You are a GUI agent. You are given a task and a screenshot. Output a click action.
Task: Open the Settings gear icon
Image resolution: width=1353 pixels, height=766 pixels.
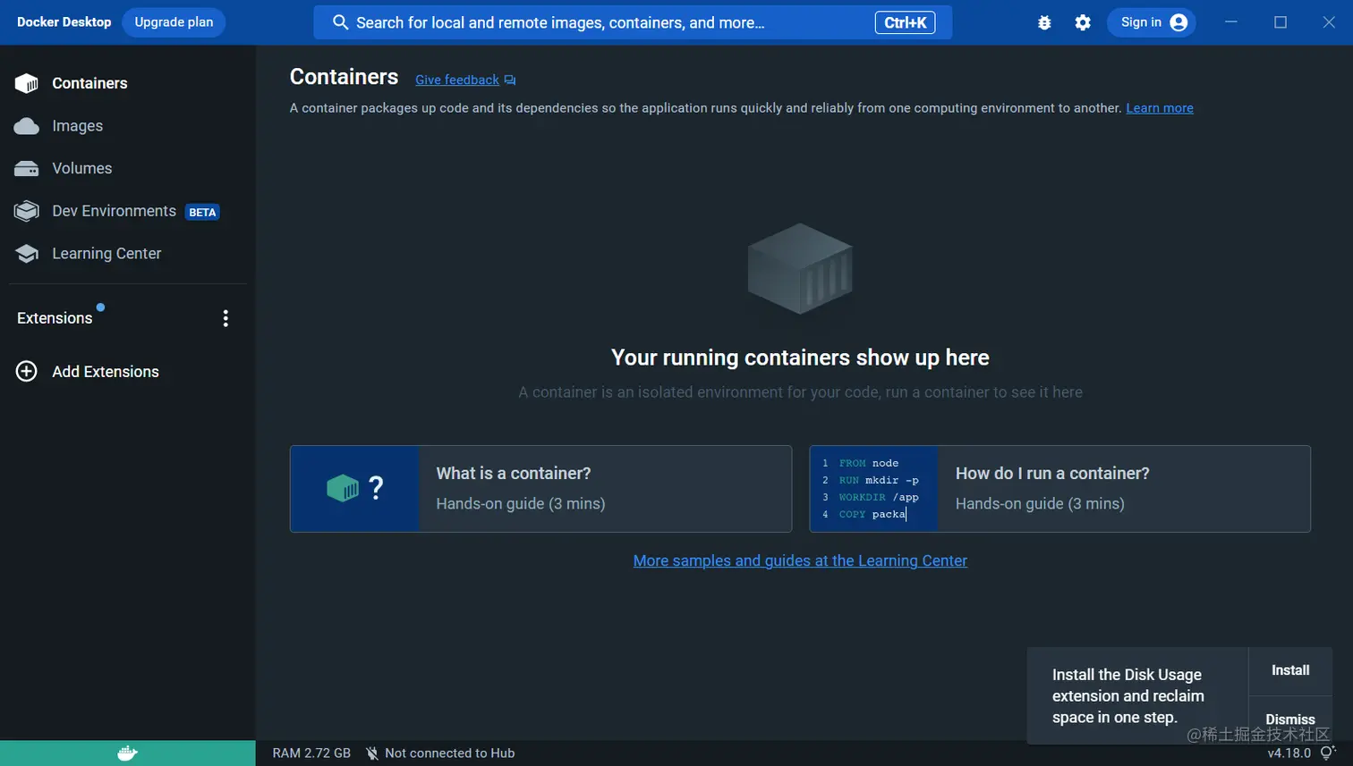(x=1083, y=22)
